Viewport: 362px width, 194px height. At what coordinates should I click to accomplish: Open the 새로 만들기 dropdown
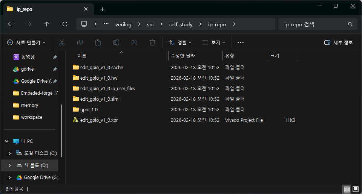click(26, 42)
